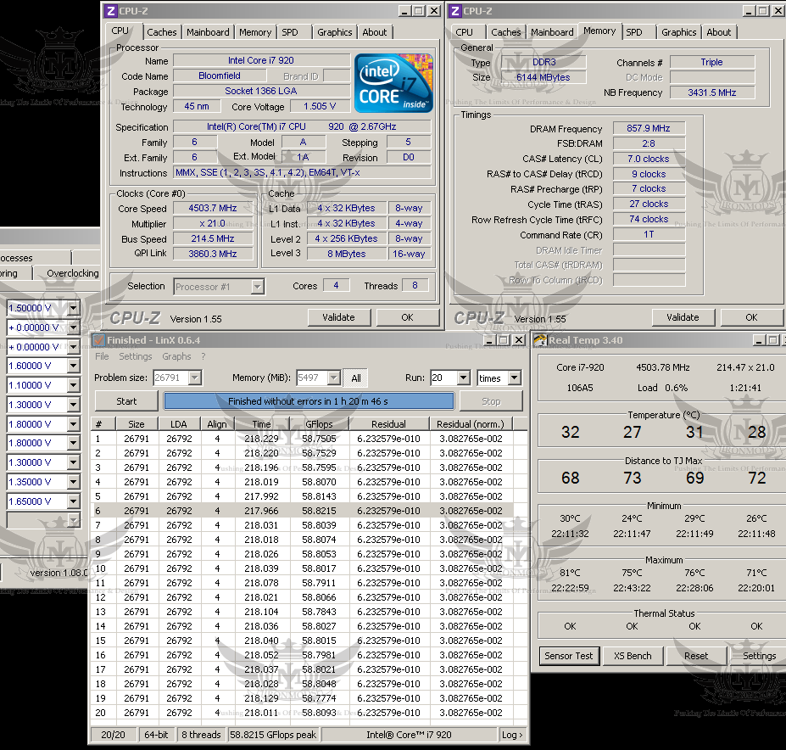Open the Overclocking tab in the partially hidden tool

pos(73,273)
